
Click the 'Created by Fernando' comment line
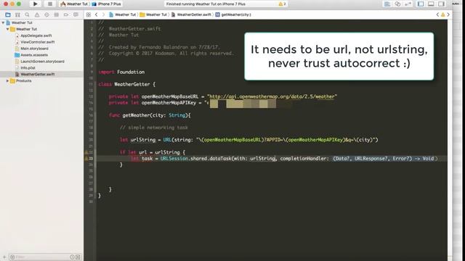click(159, 47)
